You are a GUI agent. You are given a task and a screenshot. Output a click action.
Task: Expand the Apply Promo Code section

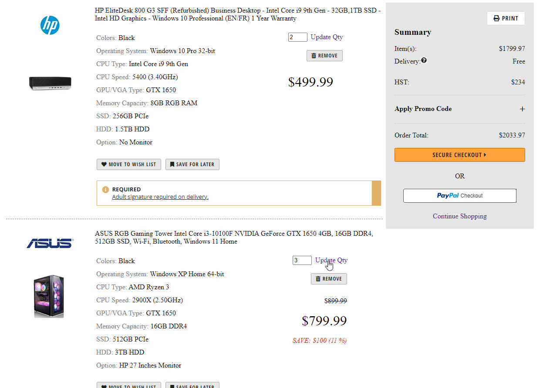(x=522, y=109)
